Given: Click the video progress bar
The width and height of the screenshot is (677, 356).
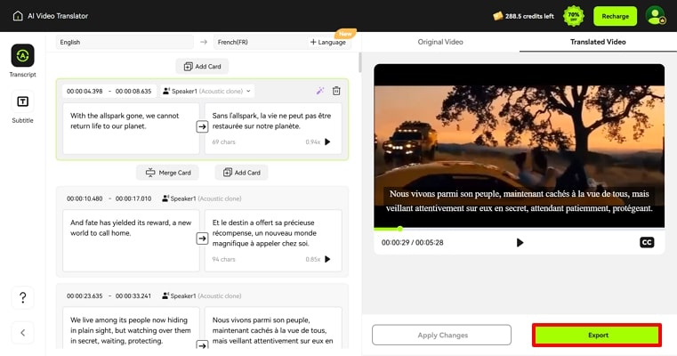Looking at the screenshot, I should pos(519,229).
